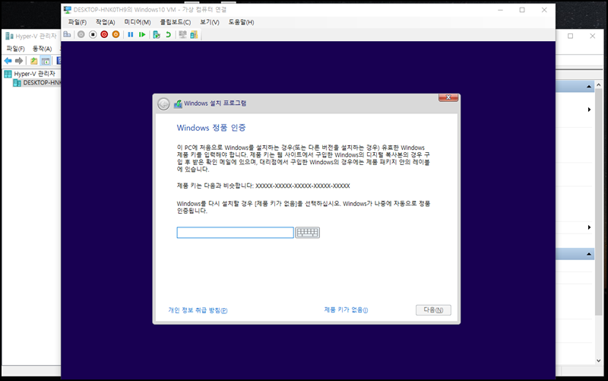Click the actions pane scrollbar up arrow
608x381 pixels.
pos(599,84)
